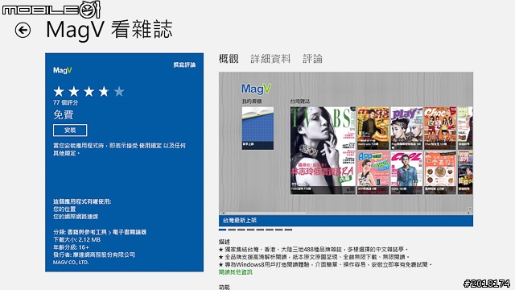The image size is (515, 290).
Task: Select the second screenshot page indicator
Action: (x=232, y=230)
